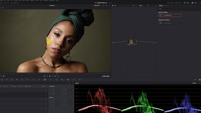Screen dimensions: 201x113
Task: Select the hand pan tool in node editor
Action: pos(115,5)
